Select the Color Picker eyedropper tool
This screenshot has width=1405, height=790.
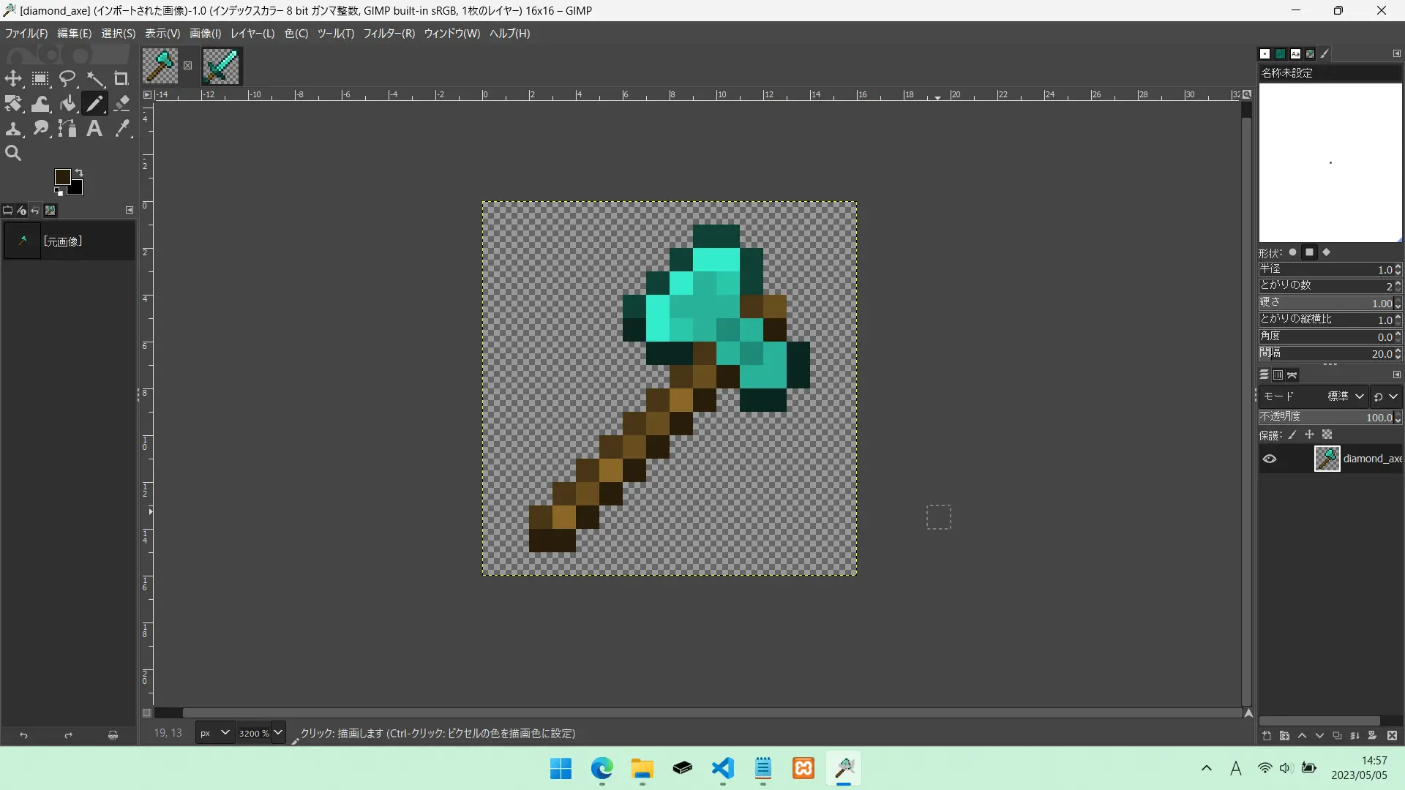122,129
